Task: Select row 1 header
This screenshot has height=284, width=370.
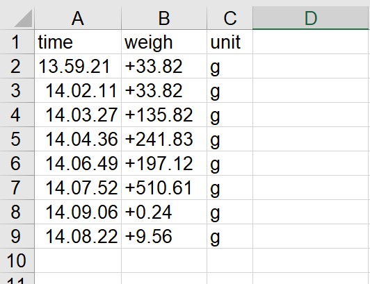Action: [17, 42]
